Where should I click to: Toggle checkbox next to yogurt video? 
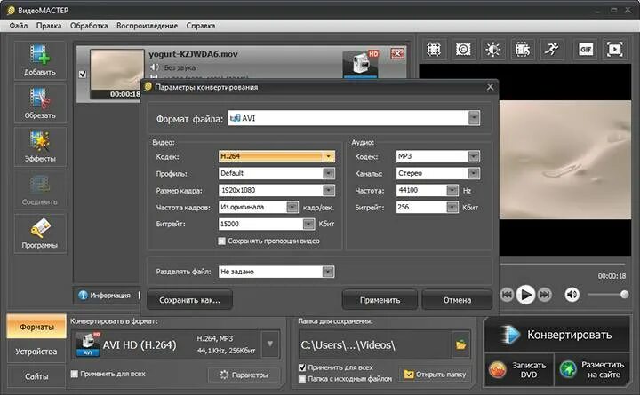point(83,74)
